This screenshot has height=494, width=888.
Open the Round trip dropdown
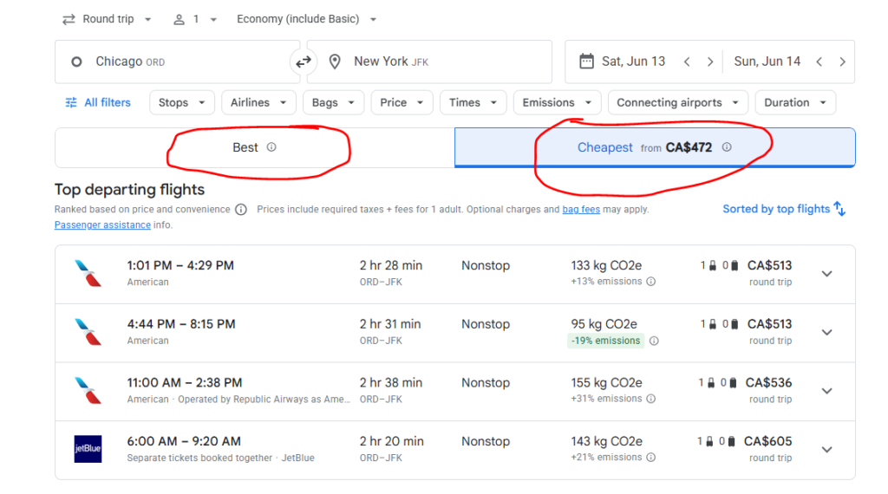coord(107,19)
